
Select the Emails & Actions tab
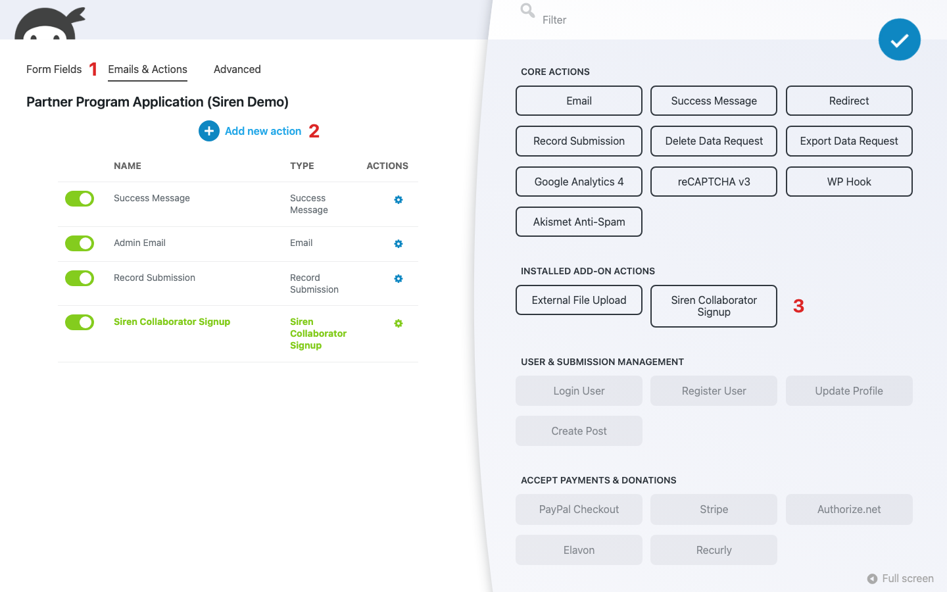click(x=147, y=69)
